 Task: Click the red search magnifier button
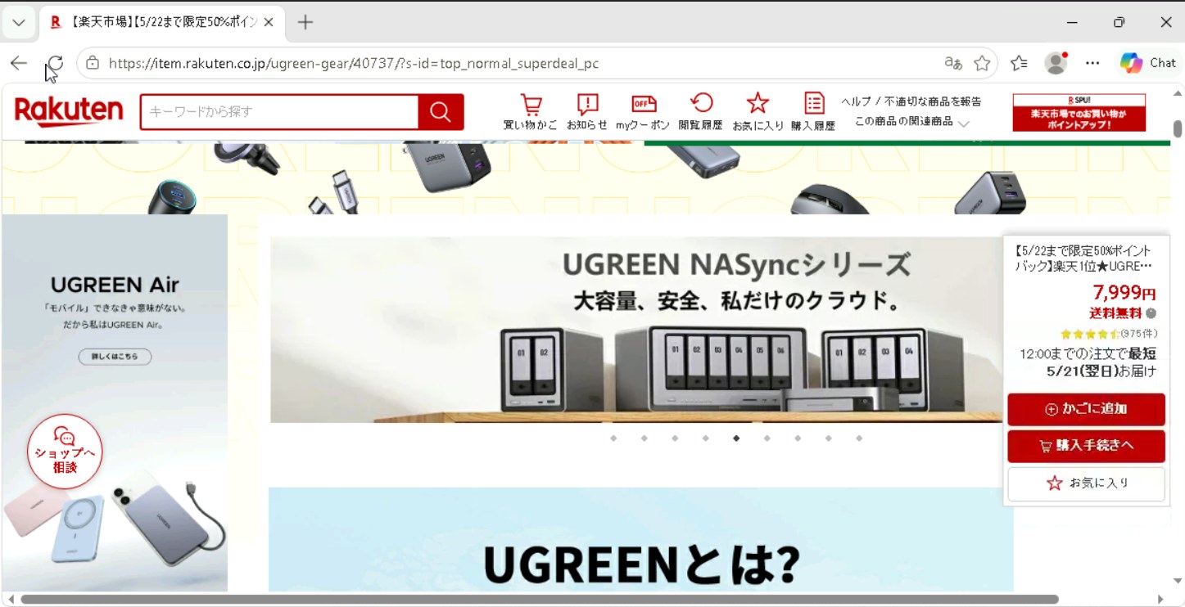441,112
